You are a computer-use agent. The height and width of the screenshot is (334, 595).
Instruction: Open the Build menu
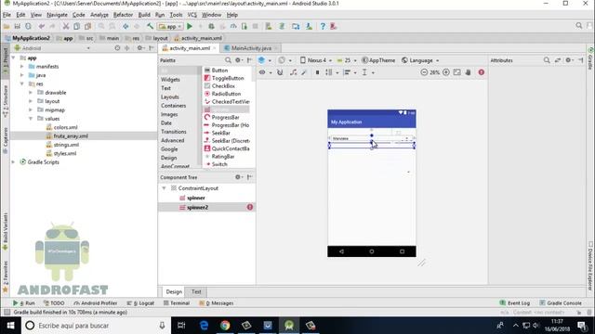click(x=144, y=15)
